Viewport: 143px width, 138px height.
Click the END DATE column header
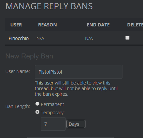click(98, 25)
